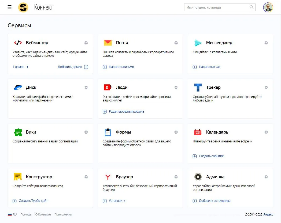This screenshot has height=223, width=281.
Task: Open the Диск service icon
Action: [x=18, y=87]
